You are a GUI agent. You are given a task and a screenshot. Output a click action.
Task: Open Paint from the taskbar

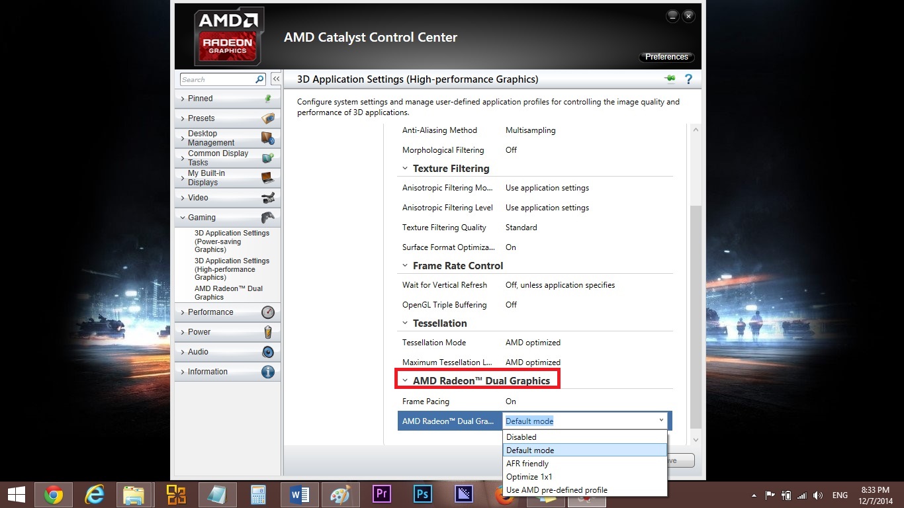[x=340, y=495]
